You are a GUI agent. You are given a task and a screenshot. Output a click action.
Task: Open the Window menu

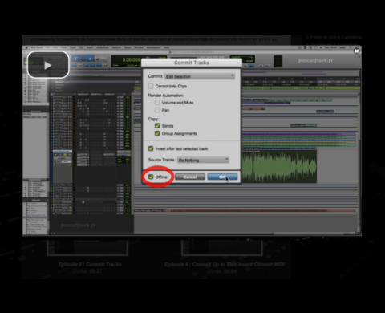point(139,47)
